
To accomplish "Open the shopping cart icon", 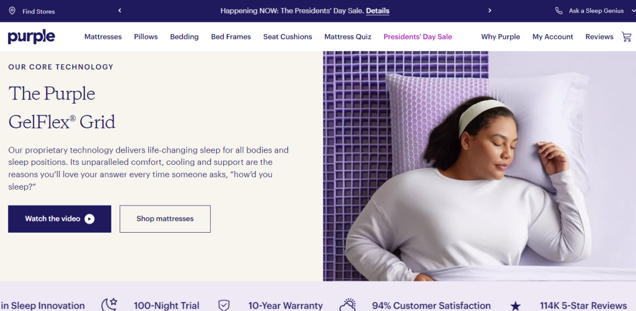I will 627,37.
